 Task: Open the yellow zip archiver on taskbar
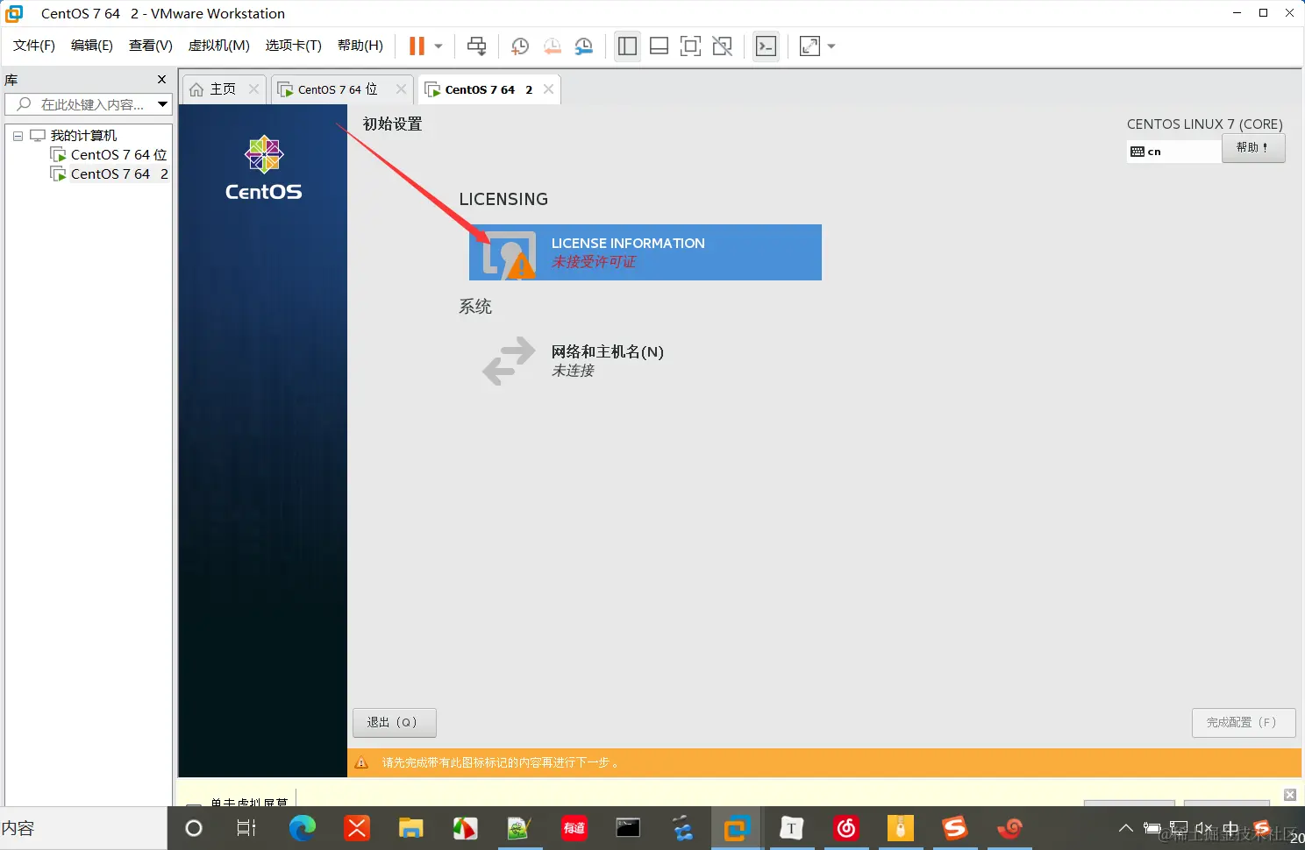pyautogui.click(x=900, y=828)
